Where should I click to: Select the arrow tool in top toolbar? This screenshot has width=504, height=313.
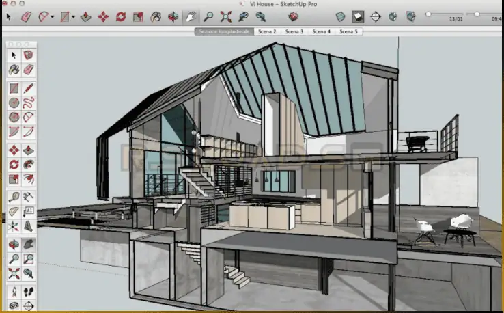coord(9,16)
